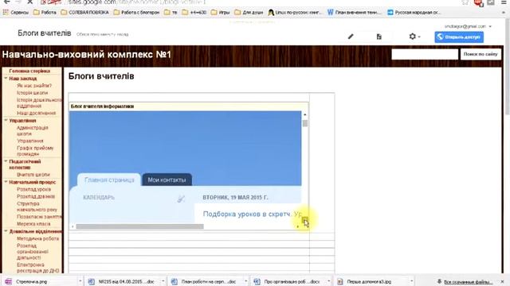Click the pencil edit page icon
The image size is (510, 286).
[351, 37]
